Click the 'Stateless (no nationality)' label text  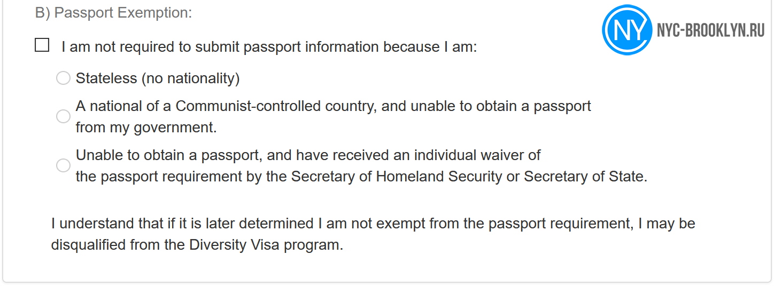158,78
